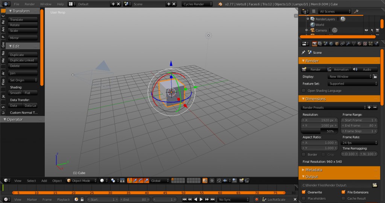Open the Object Mode dropdown
The height and width of the screenshot is (203, 385).
pyautogui.click(x=81, y=181)
